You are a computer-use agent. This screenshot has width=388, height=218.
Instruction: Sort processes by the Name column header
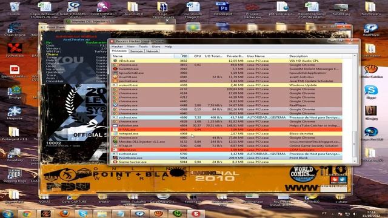[142, 56]
